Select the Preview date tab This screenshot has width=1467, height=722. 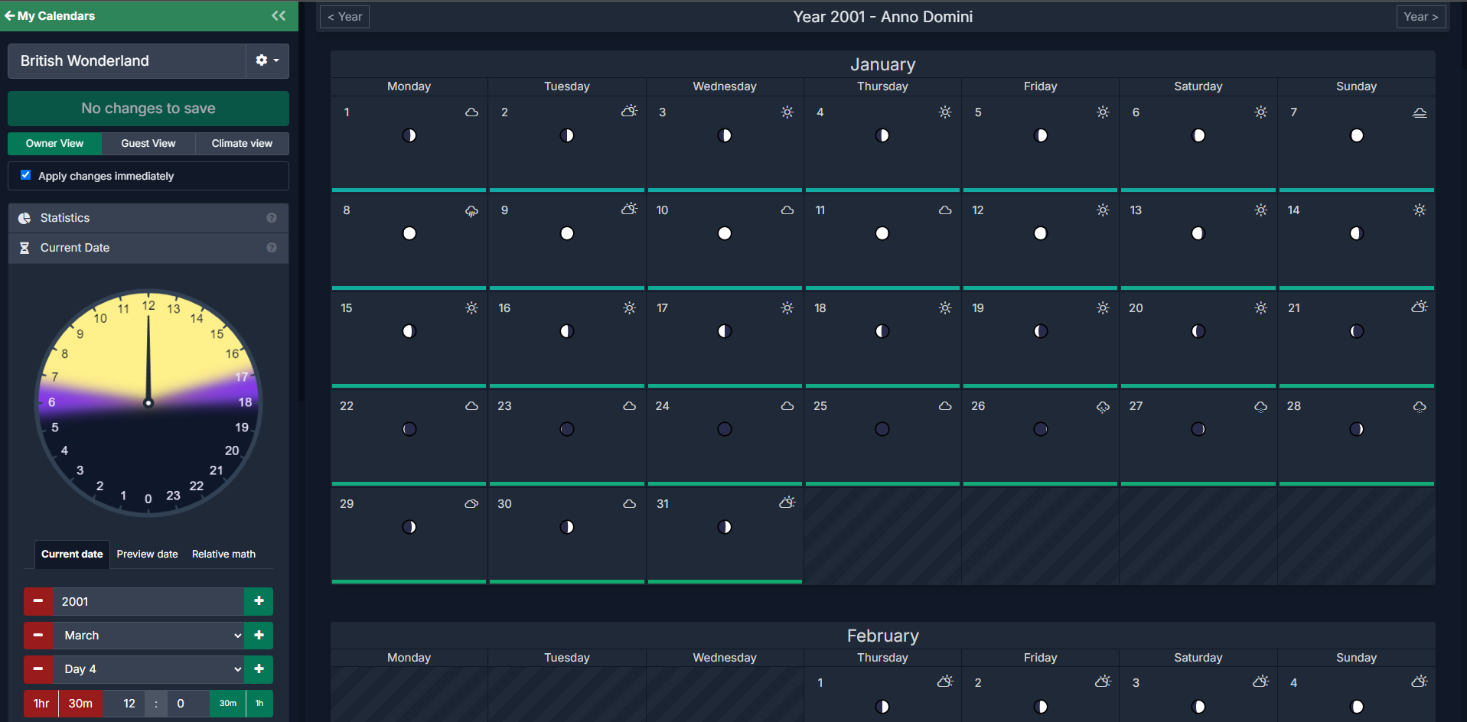coord(147,555)
